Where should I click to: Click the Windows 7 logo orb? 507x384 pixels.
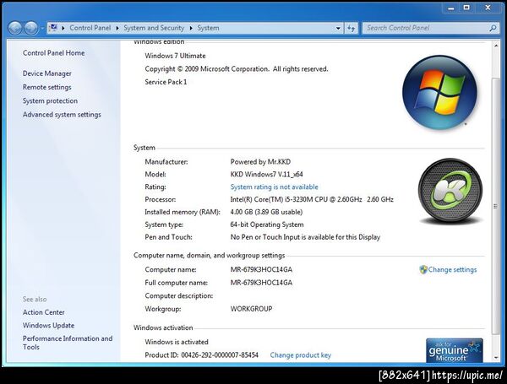(x=439, y=93)
